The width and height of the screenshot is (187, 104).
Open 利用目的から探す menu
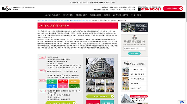(x=95, y=15)
